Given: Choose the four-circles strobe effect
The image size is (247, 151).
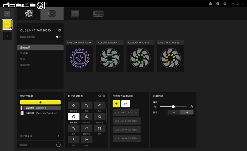Looking at the screenshot, I should pos(99,128).
